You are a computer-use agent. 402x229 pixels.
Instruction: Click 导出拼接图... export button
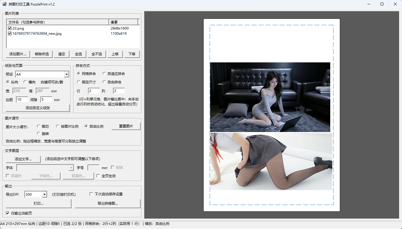click(x=108, y=204)
